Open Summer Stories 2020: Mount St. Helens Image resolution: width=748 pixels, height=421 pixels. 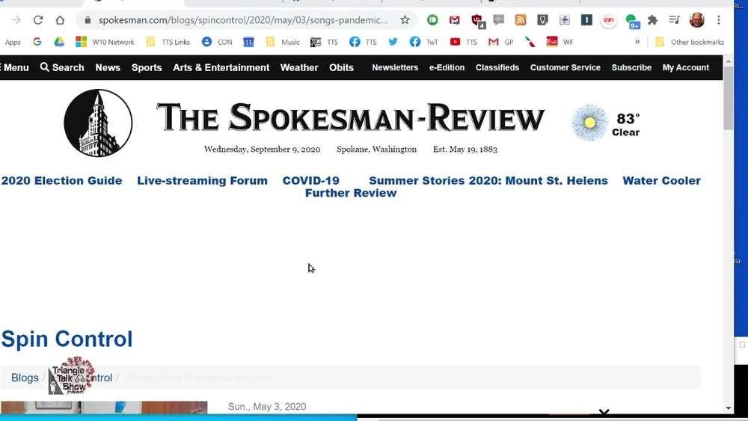point(488,181)
